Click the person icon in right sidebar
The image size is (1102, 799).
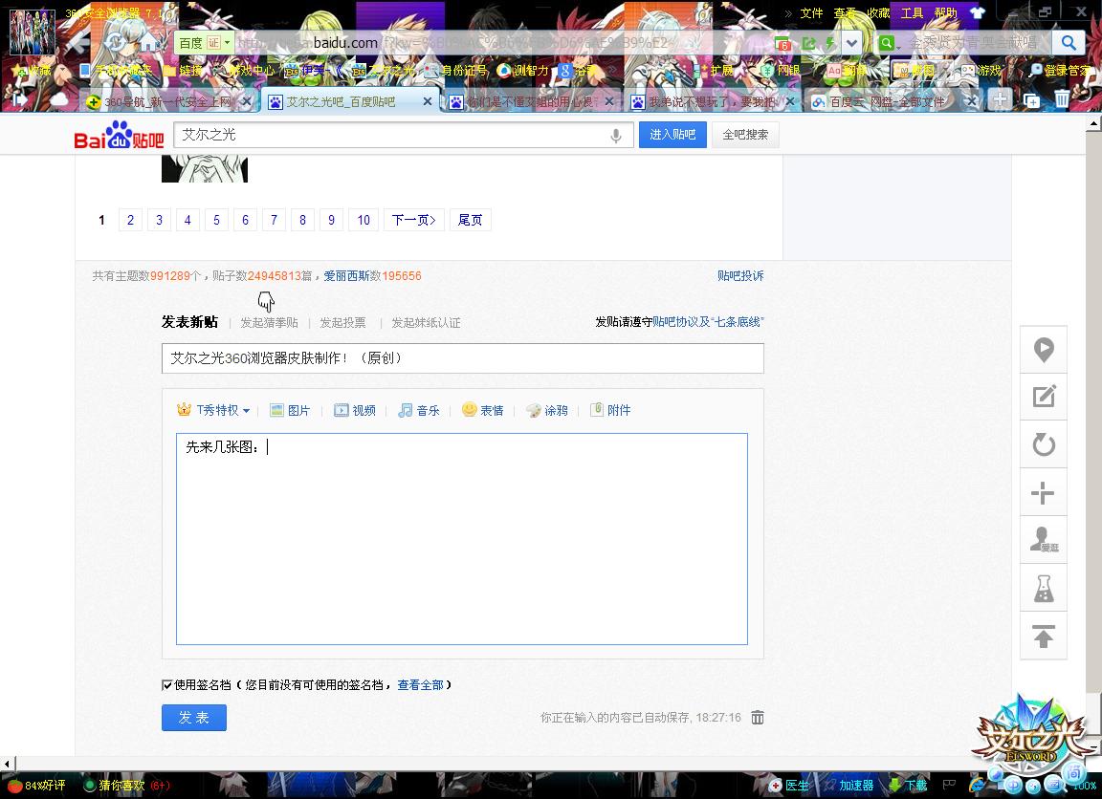point(1044,540)
